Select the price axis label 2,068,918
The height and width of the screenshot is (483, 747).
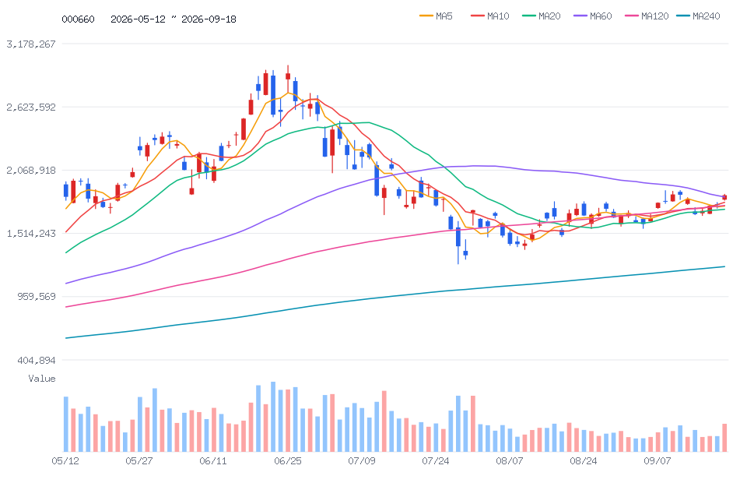[31, 170]
